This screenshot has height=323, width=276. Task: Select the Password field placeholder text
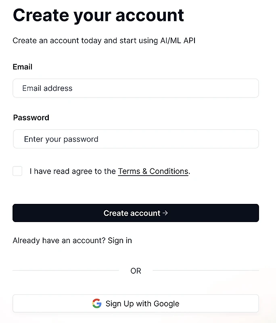pyautogui.click(x=61, y=139)
